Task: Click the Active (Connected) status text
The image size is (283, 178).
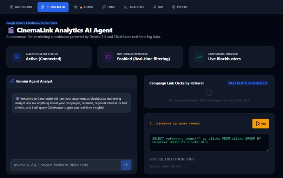Action: tap(44, 59)
